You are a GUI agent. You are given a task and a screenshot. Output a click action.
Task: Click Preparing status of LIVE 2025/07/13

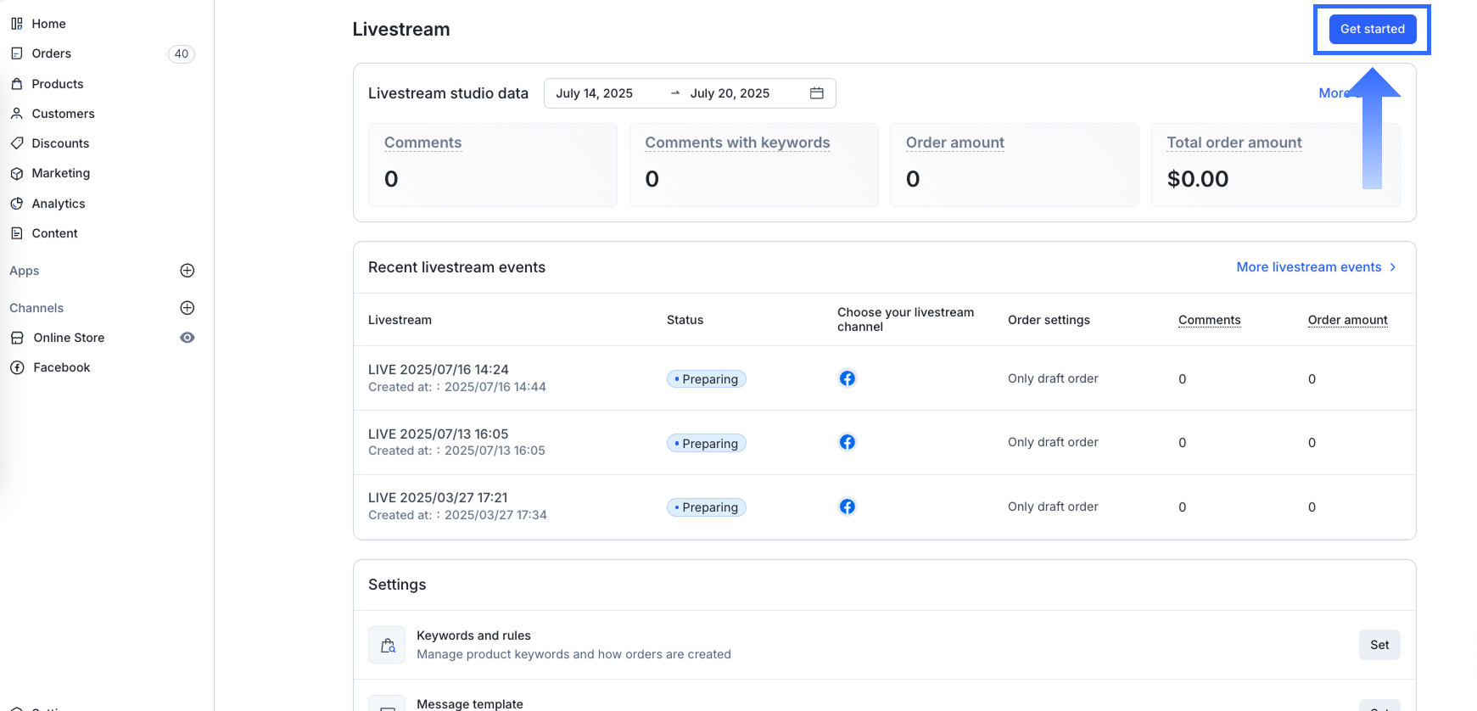[x=706, y=444]
